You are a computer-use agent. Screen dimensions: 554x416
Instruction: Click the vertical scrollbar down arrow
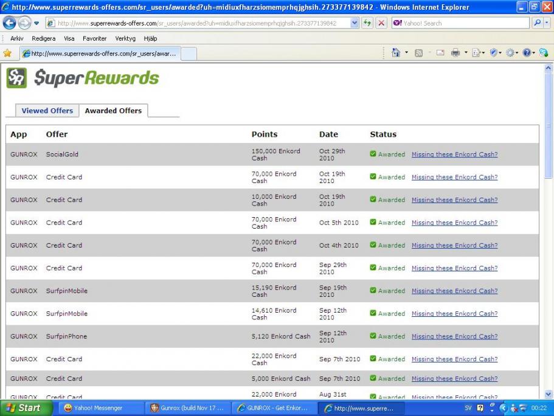point(549,394)
